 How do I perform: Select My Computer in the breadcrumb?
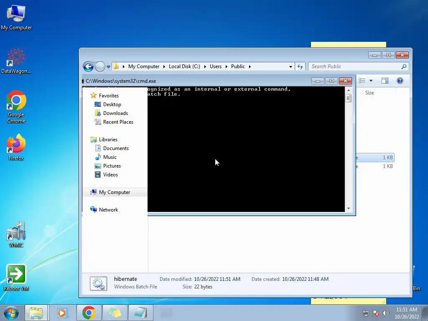144,66
